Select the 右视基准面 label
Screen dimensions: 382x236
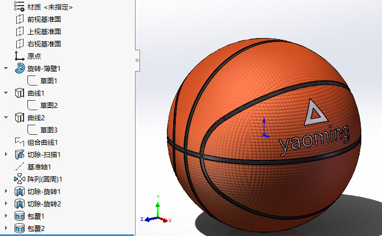[x=44, y=44]
